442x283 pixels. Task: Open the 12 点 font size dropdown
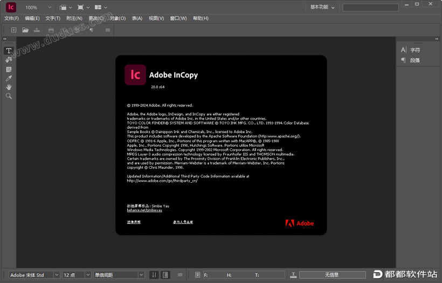[88, 275]
